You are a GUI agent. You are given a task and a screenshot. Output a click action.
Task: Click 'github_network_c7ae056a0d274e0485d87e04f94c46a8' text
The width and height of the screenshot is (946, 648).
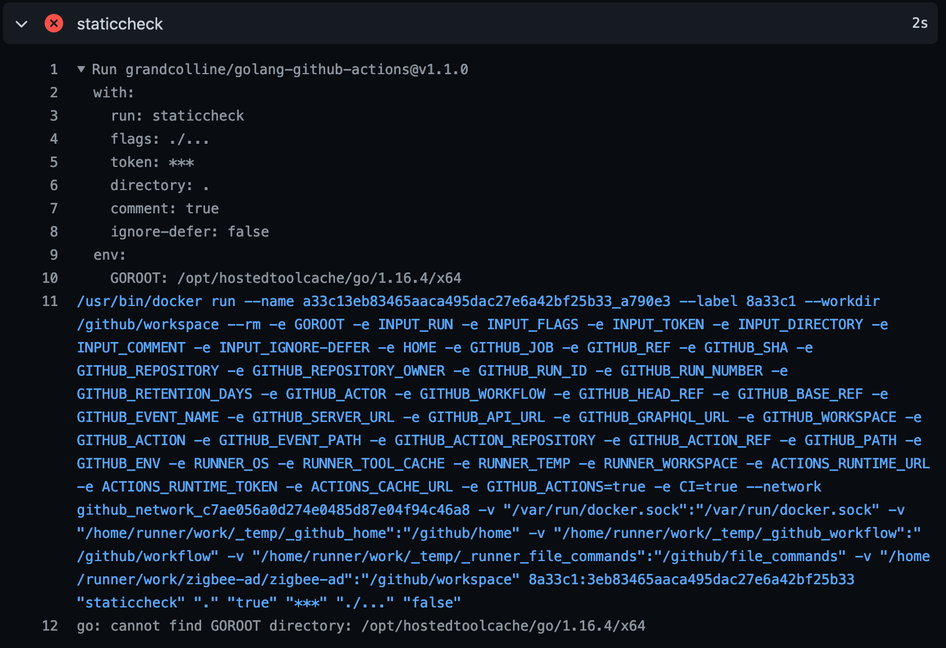click(x=274, y=510)
